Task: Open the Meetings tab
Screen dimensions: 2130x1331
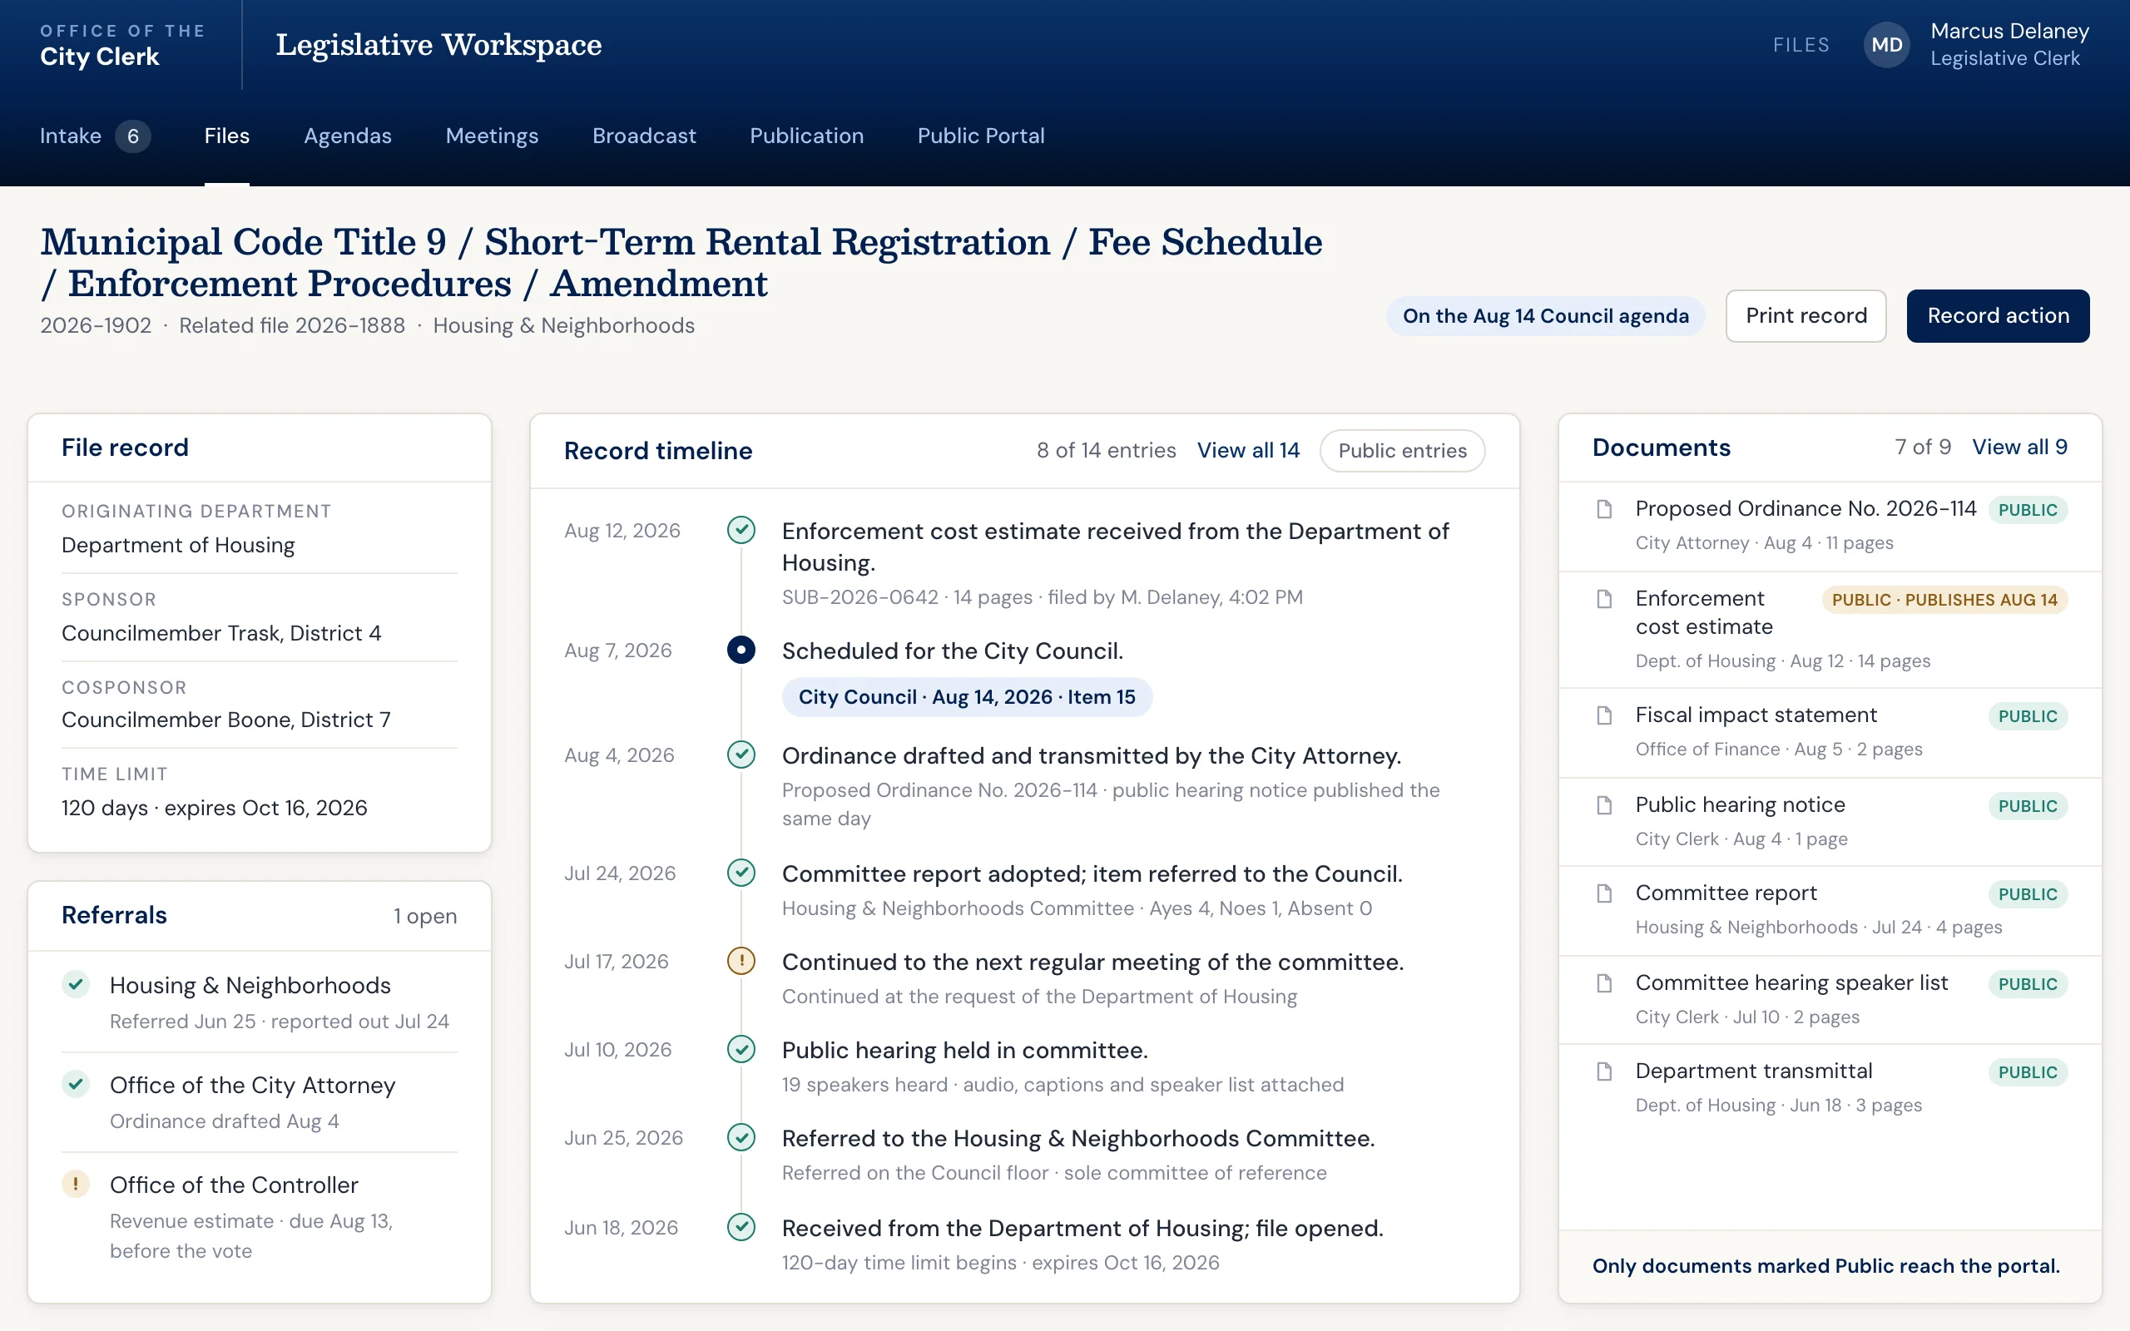Action: click(492, 136)
